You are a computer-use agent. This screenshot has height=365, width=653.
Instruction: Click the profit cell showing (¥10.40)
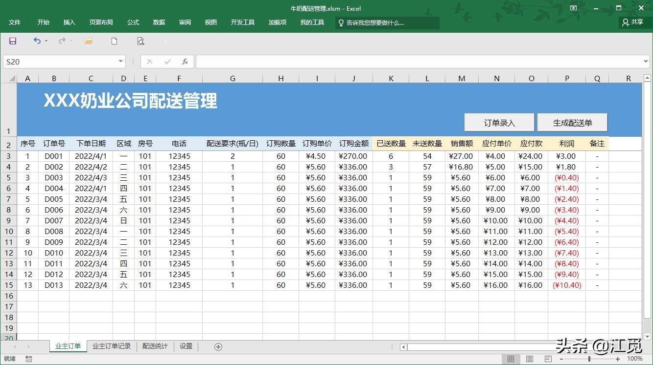tap(567, 285)
